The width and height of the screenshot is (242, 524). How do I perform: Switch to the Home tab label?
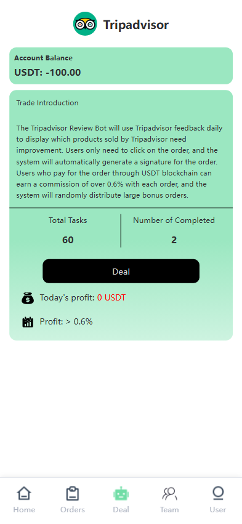24,510
